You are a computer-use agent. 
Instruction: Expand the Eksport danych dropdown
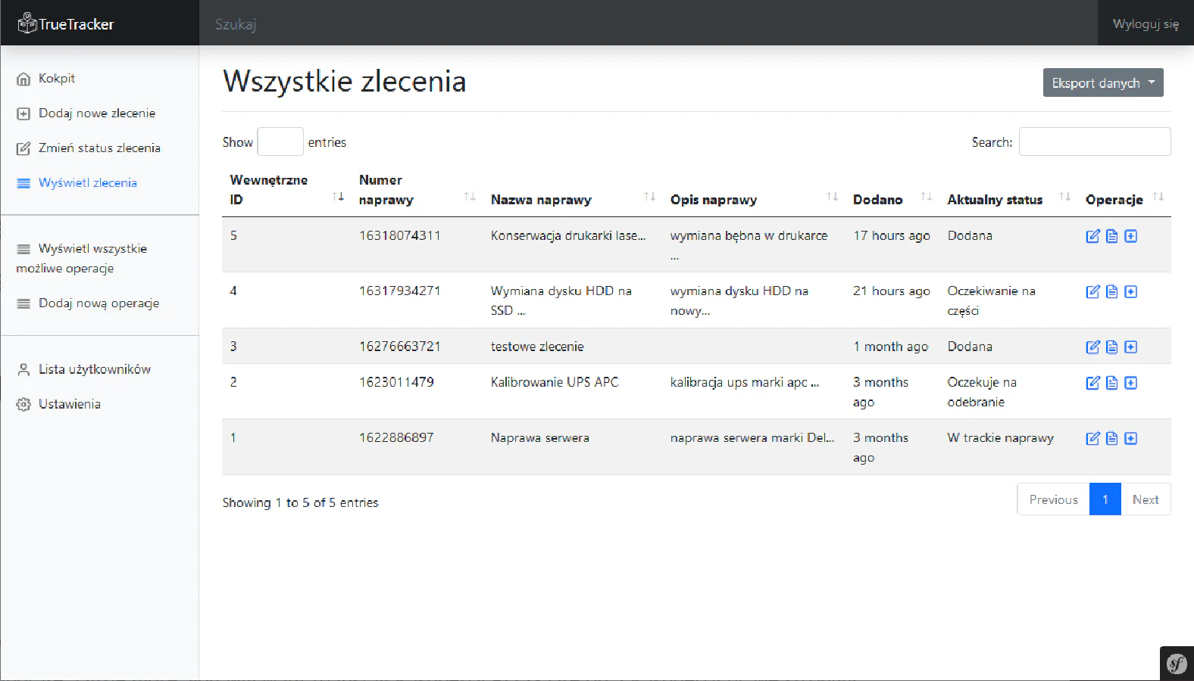pyautogui.click(x=1102, y=83)
